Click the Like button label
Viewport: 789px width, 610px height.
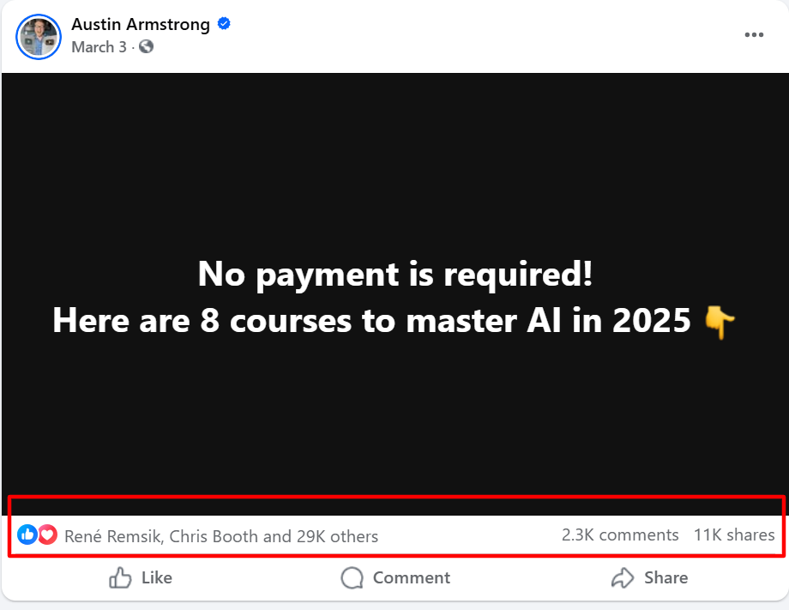[156, 577]
